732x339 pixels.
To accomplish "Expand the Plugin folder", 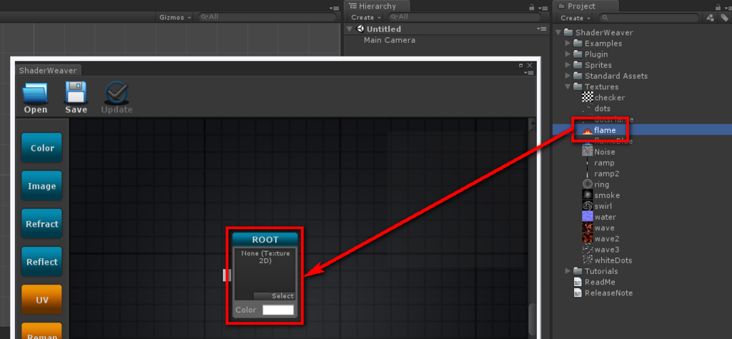I will [x=568, y=54].
